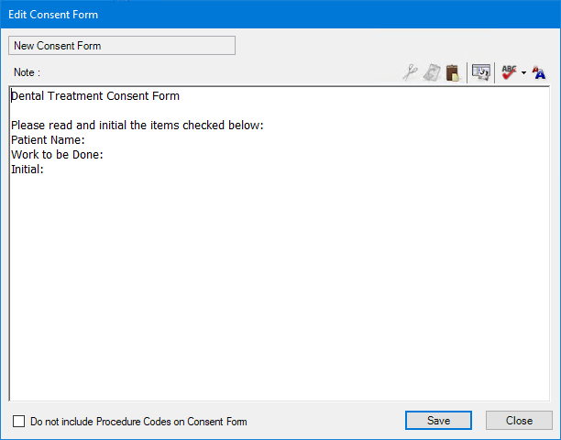Image resolution: width=561 pixels, height=440 pixels.
Task: Click the Note label above the editor
Action: click(x=27, y=71)
